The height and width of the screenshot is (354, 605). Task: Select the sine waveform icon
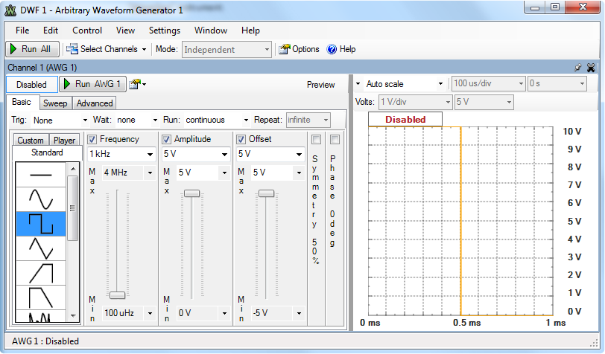pos(40,199)
